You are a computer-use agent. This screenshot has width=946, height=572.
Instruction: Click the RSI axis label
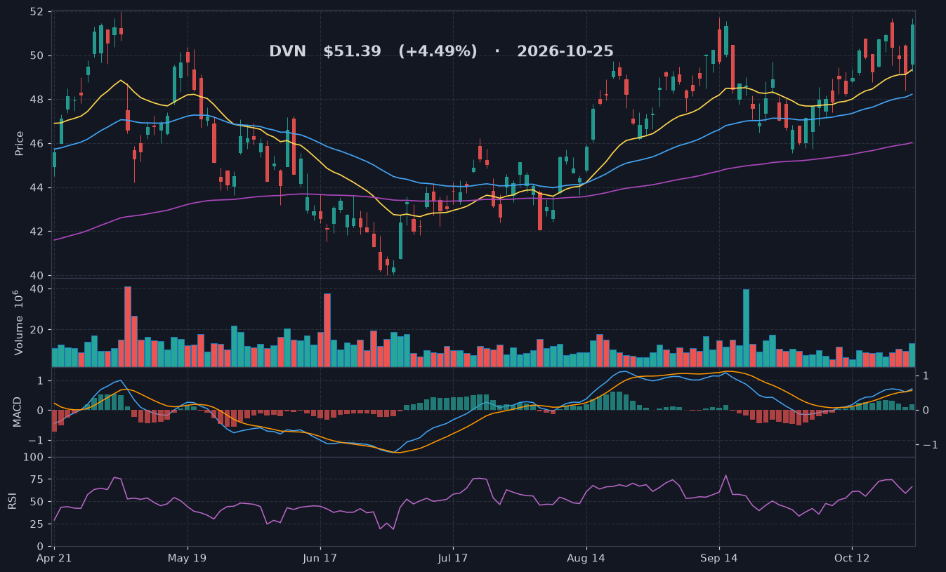pyautogui.click(x=12, y=501)
